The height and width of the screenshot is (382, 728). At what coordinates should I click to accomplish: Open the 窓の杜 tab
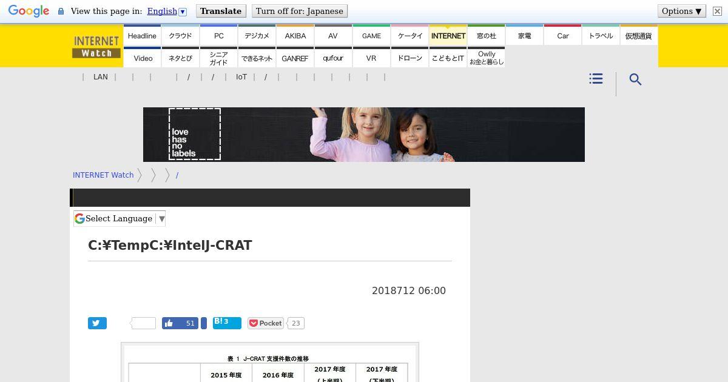pos(486,36)
